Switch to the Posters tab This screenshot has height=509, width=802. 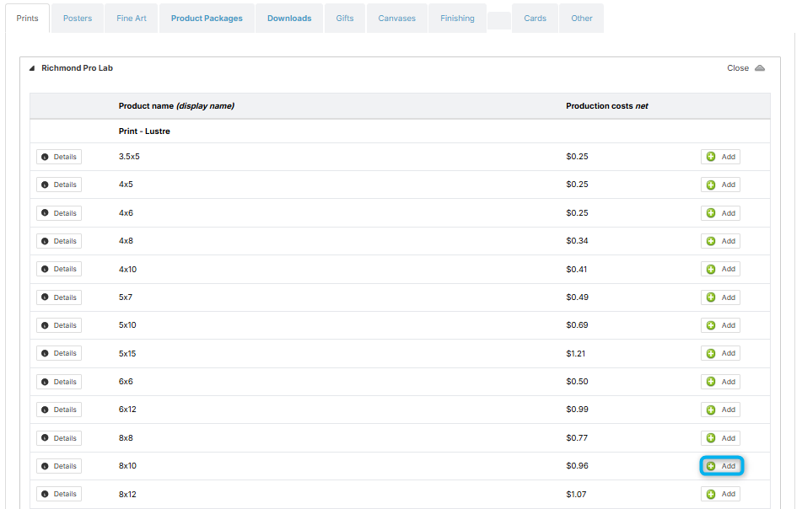point(78,19)
